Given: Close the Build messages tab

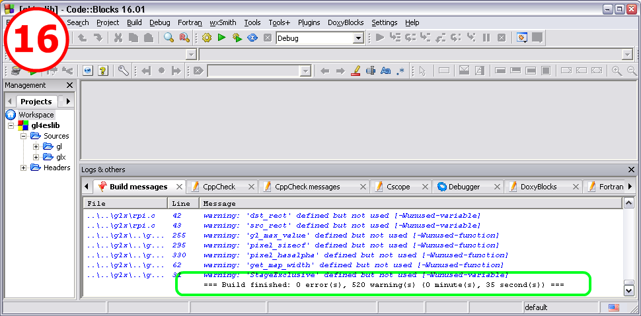Looking at the screenshot, I should click(179, 187).
